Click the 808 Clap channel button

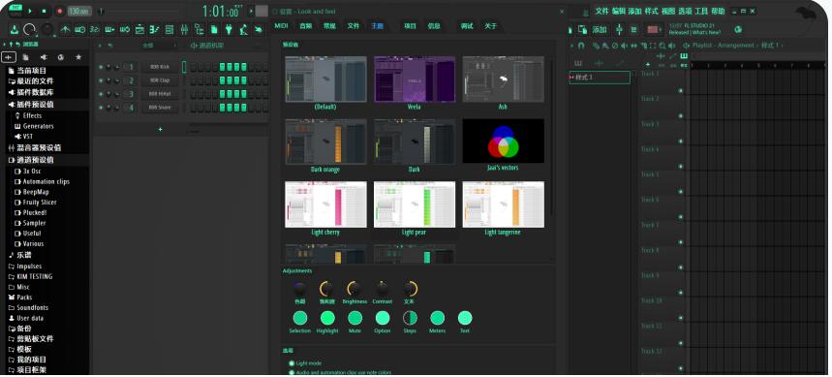coord(160,80)
